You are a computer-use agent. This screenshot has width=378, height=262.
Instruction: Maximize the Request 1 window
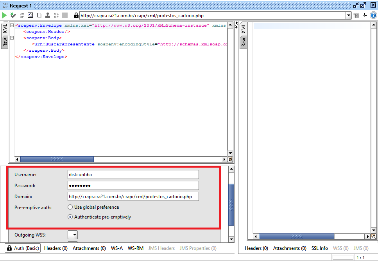[x=363, y=5]
